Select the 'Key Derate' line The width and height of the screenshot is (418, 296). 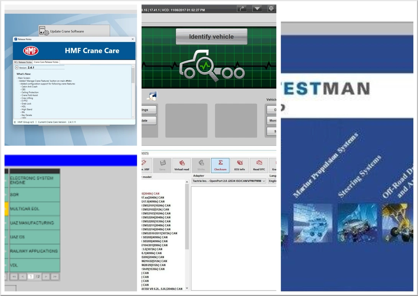(27, 115)
